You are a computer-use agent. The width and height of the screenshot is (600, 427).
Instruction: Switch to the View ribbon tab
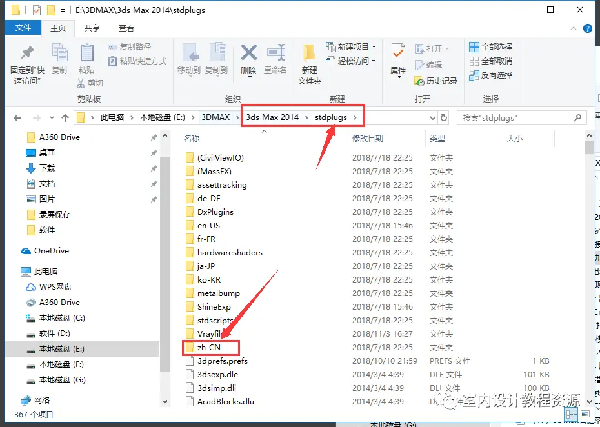click(x=126, y=28)
